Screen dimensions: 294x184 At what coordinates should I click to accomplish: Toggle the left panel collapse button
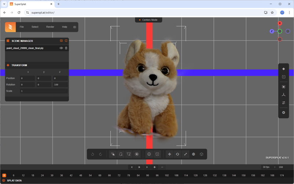point(75,27)
